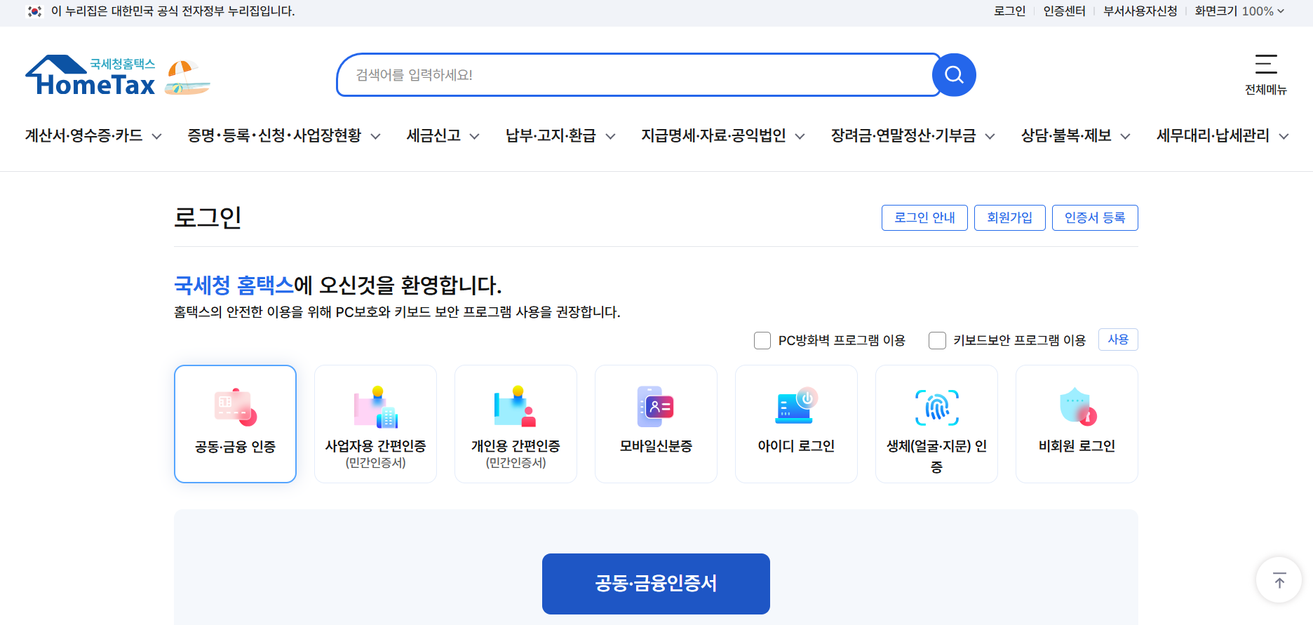Click the magnifier search button
Screen dimensions: 1313x625
pyautogui.click(x=954, y=74)
